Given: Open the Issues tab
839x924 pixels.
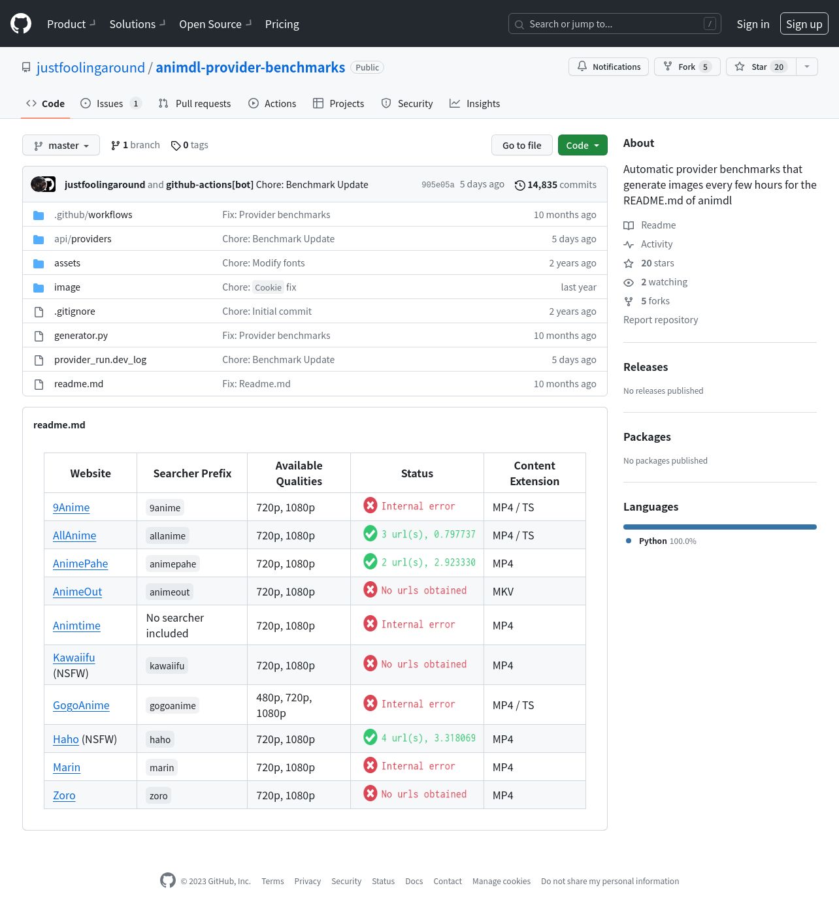Looking at the screenshot, I should coord(110,103).
